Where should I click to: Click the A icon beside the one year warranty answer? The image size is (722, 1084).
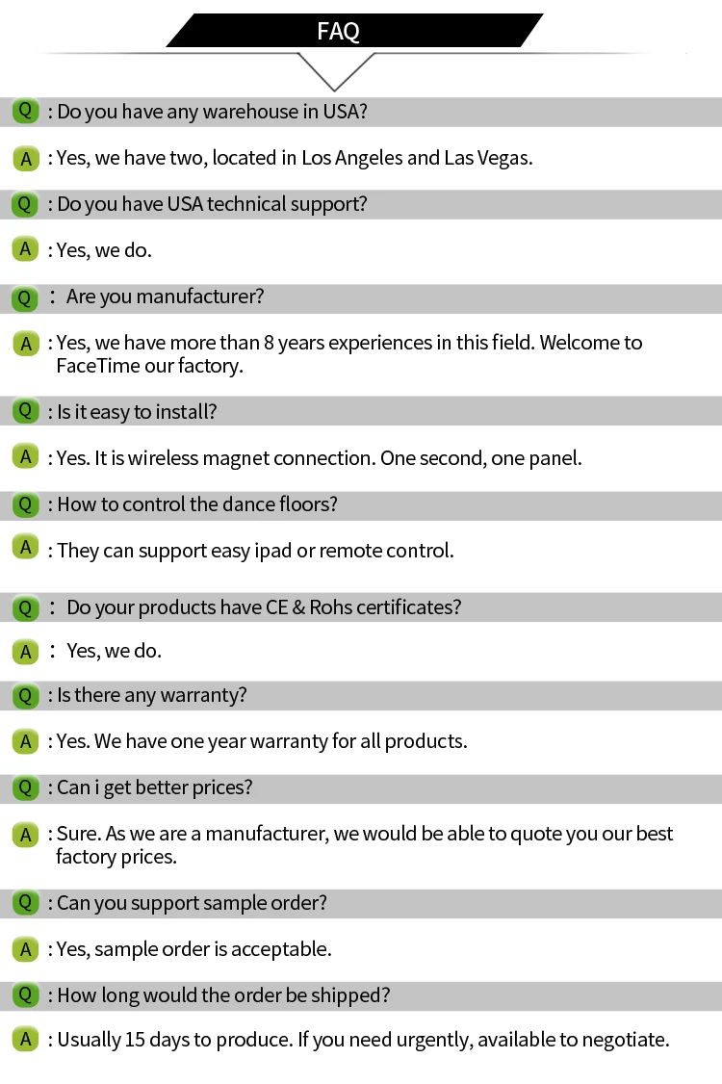pyautogui.click(x=25, y=741)
